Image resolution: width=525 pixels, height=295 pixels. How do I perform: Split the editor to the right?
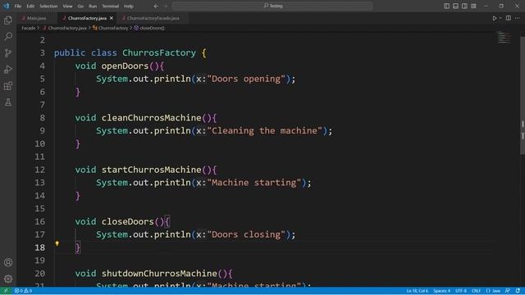point(509,18)
